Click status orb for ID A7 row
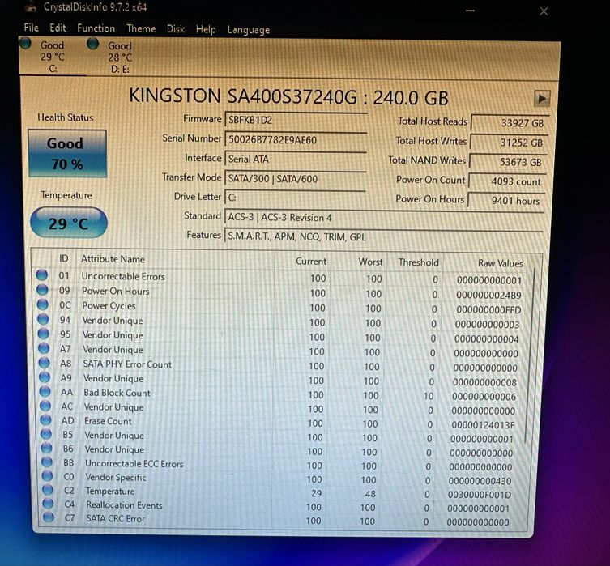610x566 pixels. (x=44, y=348)
